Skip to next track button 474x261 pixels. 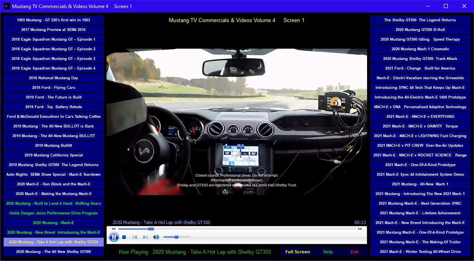click(146, 237)
